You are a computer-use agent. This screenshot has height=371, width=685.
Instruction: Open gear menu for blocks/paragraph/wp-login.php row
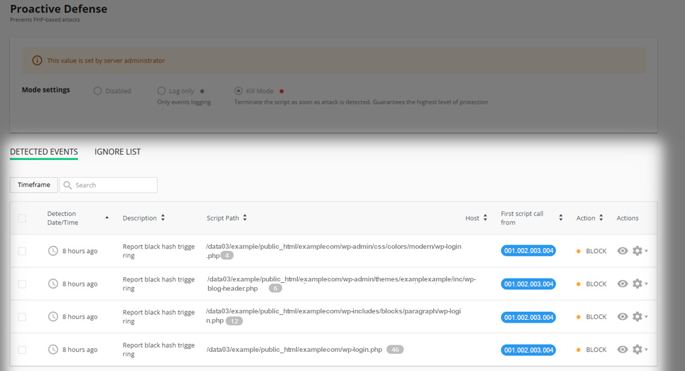coord(640,316)
